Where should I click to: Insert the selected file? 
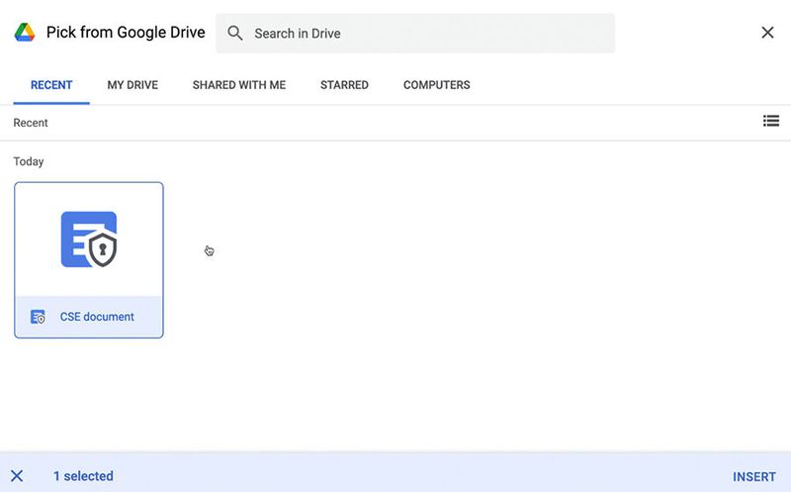tap(754, 476)
